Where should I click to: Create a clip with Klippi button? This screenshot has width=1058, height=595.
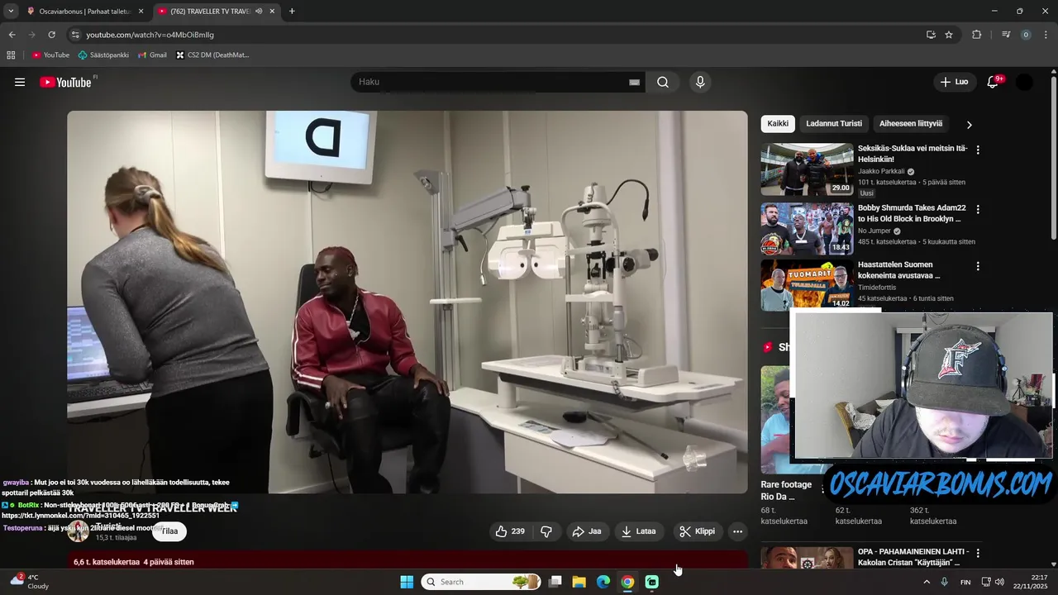697,531
